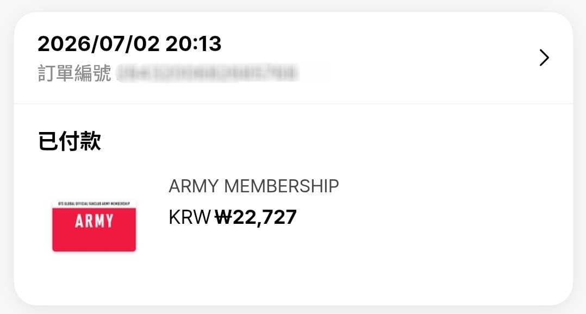Select the ARMY MEMBERSHIP product title
The width and height of the screenshot is (586, 314).
(x=254, y=186)
